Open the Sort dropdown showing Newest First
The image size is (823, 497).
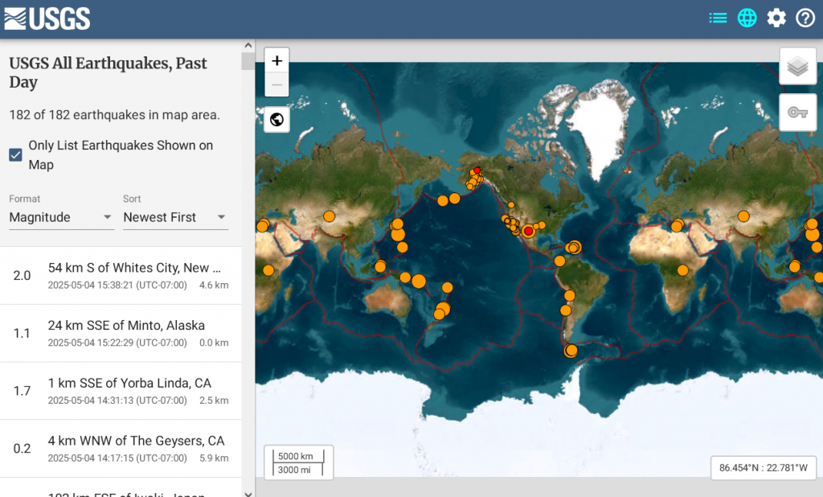[175, 217]
